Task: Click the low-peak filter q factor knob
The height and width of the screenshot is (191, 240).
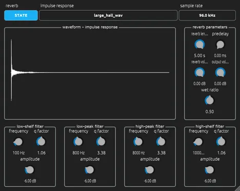Action: (x=101, y=141)
